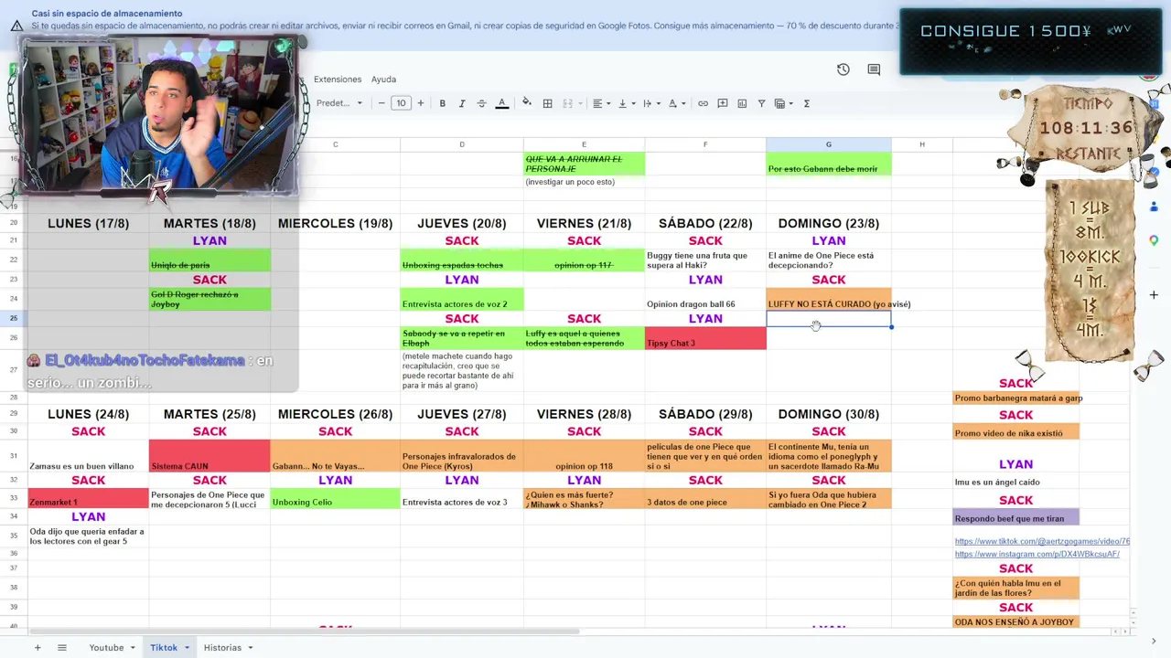The height and width of the screenshot is (658, 1171).
Task: Click the storage warning triangle icon
Action: 16,26
